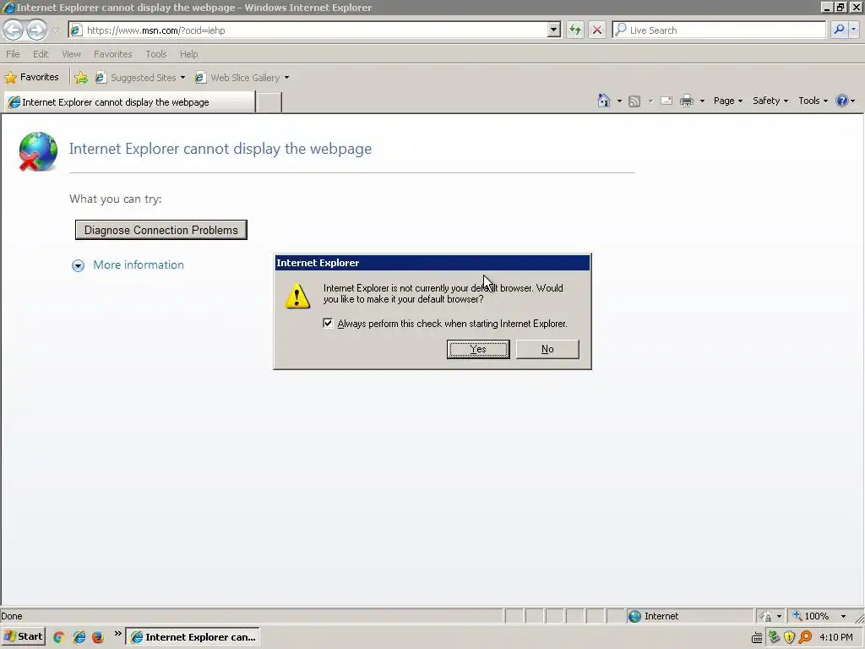This screenshot has width=865, height=649.
Task: Open search provider dropdown arrow
Action: coord(853,30)
